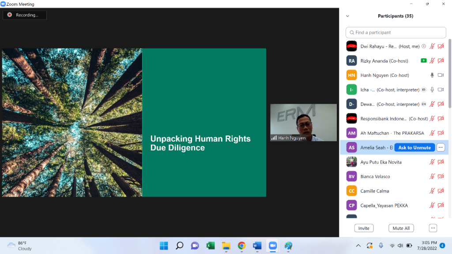Image resolution: width=452 pixels, height=254 pixels.
Task: Click Dwi Rahayu's camera-off icon
Action: tap(441, 46)
